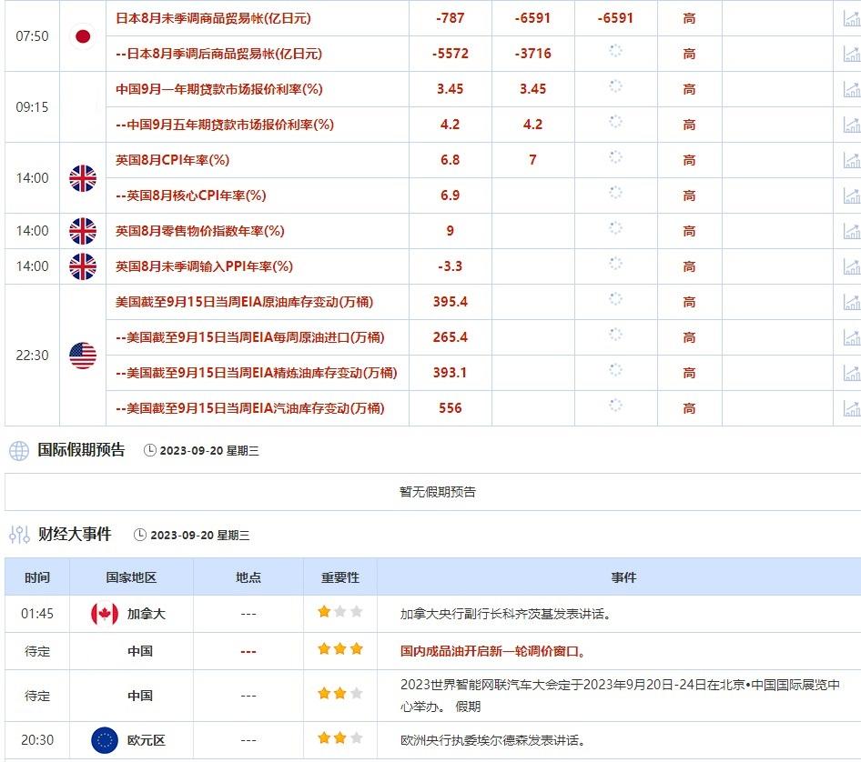861x762 pixels.
Task: Click 暂无假期预告 notice text
Action: (x=438, y=492)
